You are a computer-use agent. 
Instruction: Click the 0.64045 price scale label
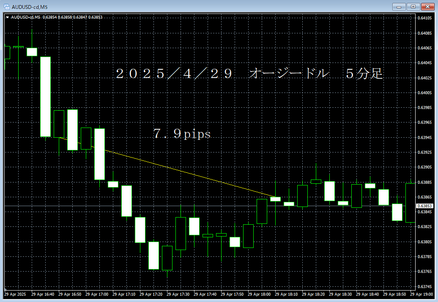[424, 63]
